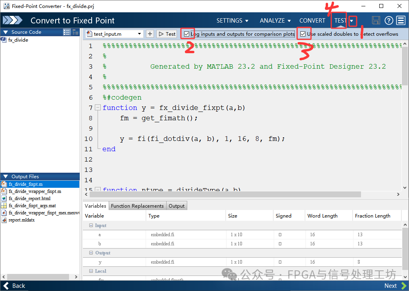Switch Source Code to tree view icon
The image size is (409, 291).
[x=75, y=32]
